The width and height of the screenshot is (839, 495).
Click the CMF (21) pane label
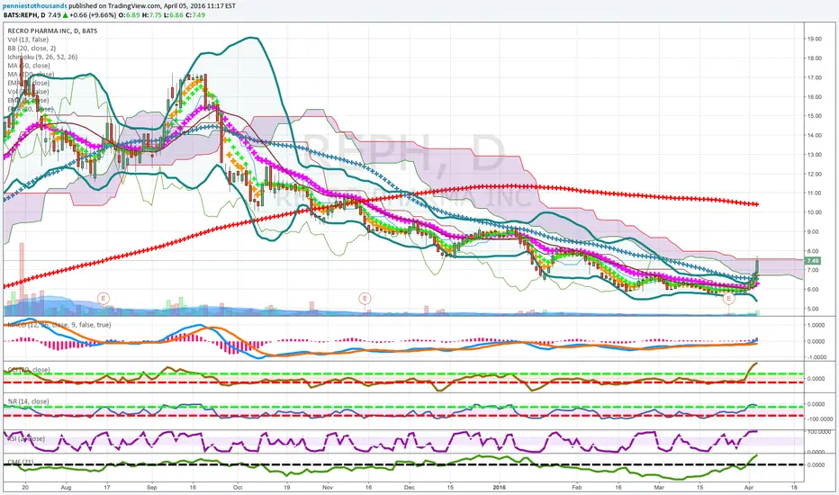21,462
